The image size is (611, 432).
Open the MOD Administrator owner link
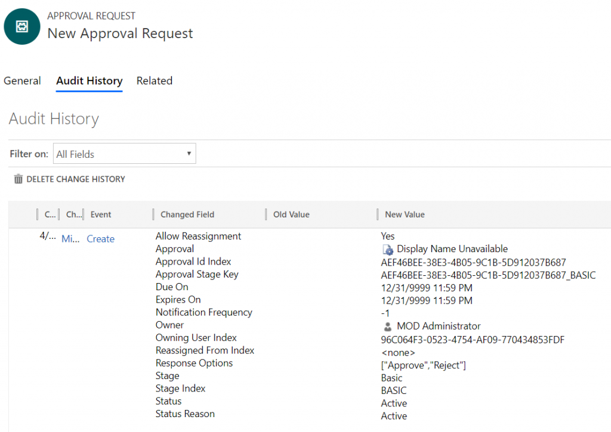pyautogui.click(x=439, y=326)
